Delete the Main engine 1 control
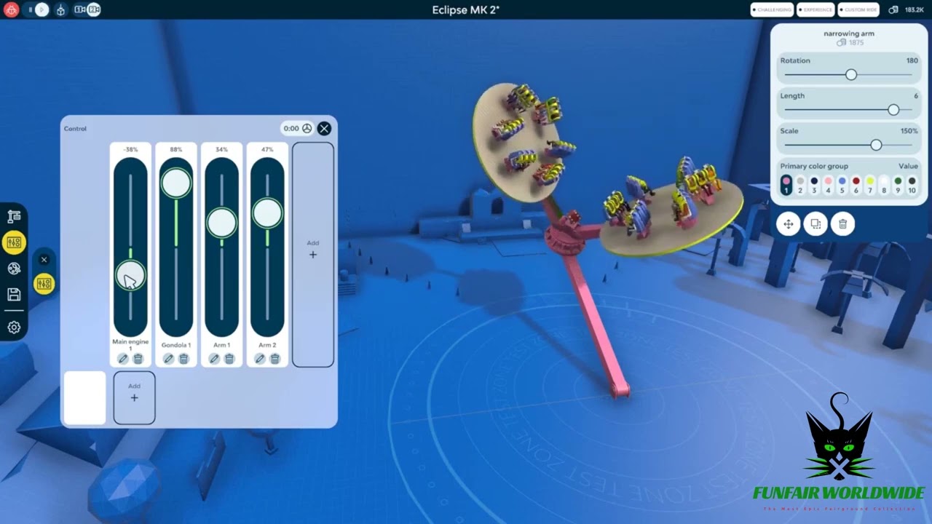Screen dimensions: 932x524 138,359
